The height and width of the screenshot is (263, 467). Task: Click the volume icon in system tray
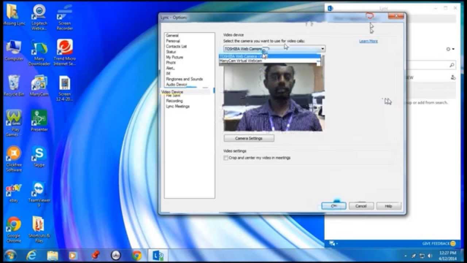point(430,256)
